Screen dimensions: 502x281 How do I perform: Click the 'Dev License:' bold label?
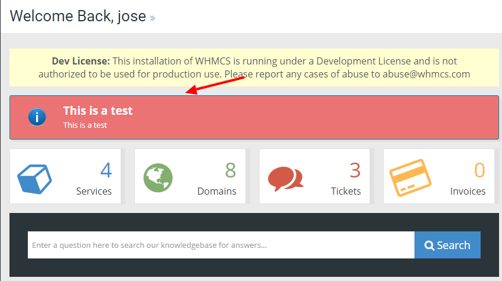tap(80, 61)
